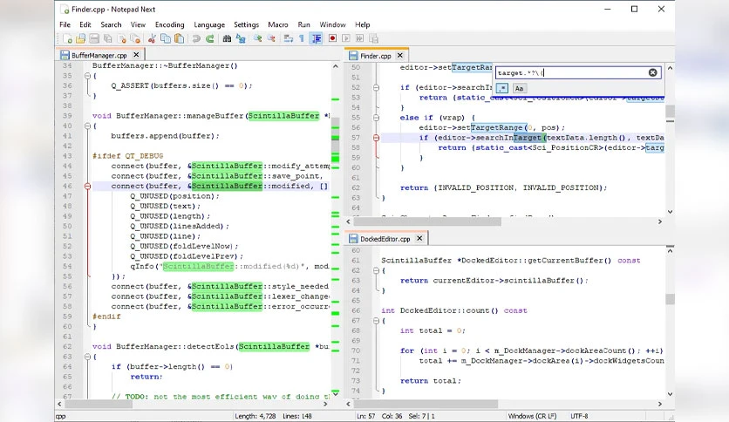Switch to the DockedEditor.cpp tab

click(x=385, y=239)
